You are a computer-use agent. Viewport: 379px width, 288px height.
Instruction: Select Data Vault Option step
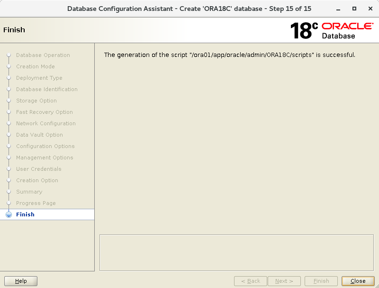(x=39, y=135)
